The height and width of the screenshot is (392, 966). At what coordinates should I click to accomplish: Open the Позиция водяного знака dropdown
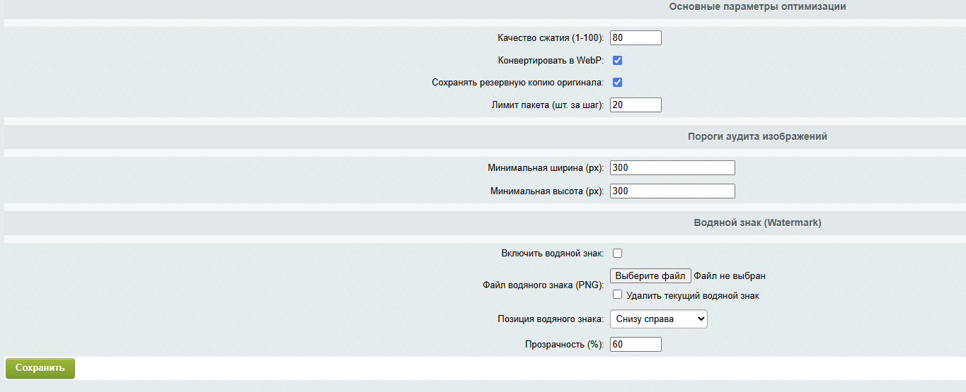point(659,319)
